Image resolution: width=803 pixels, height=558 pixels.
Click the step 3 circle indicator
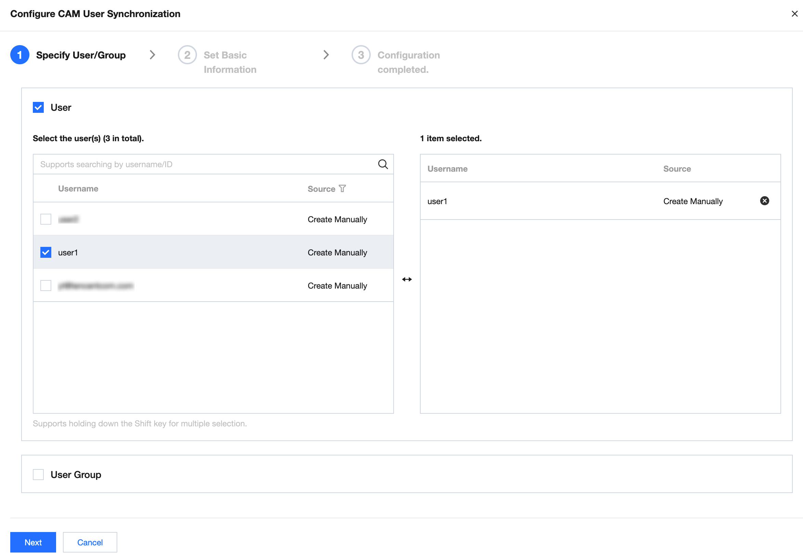point(361,55)
